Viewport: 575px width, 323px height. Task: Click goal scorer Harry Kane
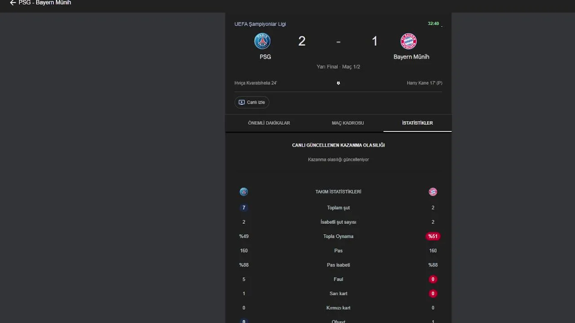coord(425,83)
